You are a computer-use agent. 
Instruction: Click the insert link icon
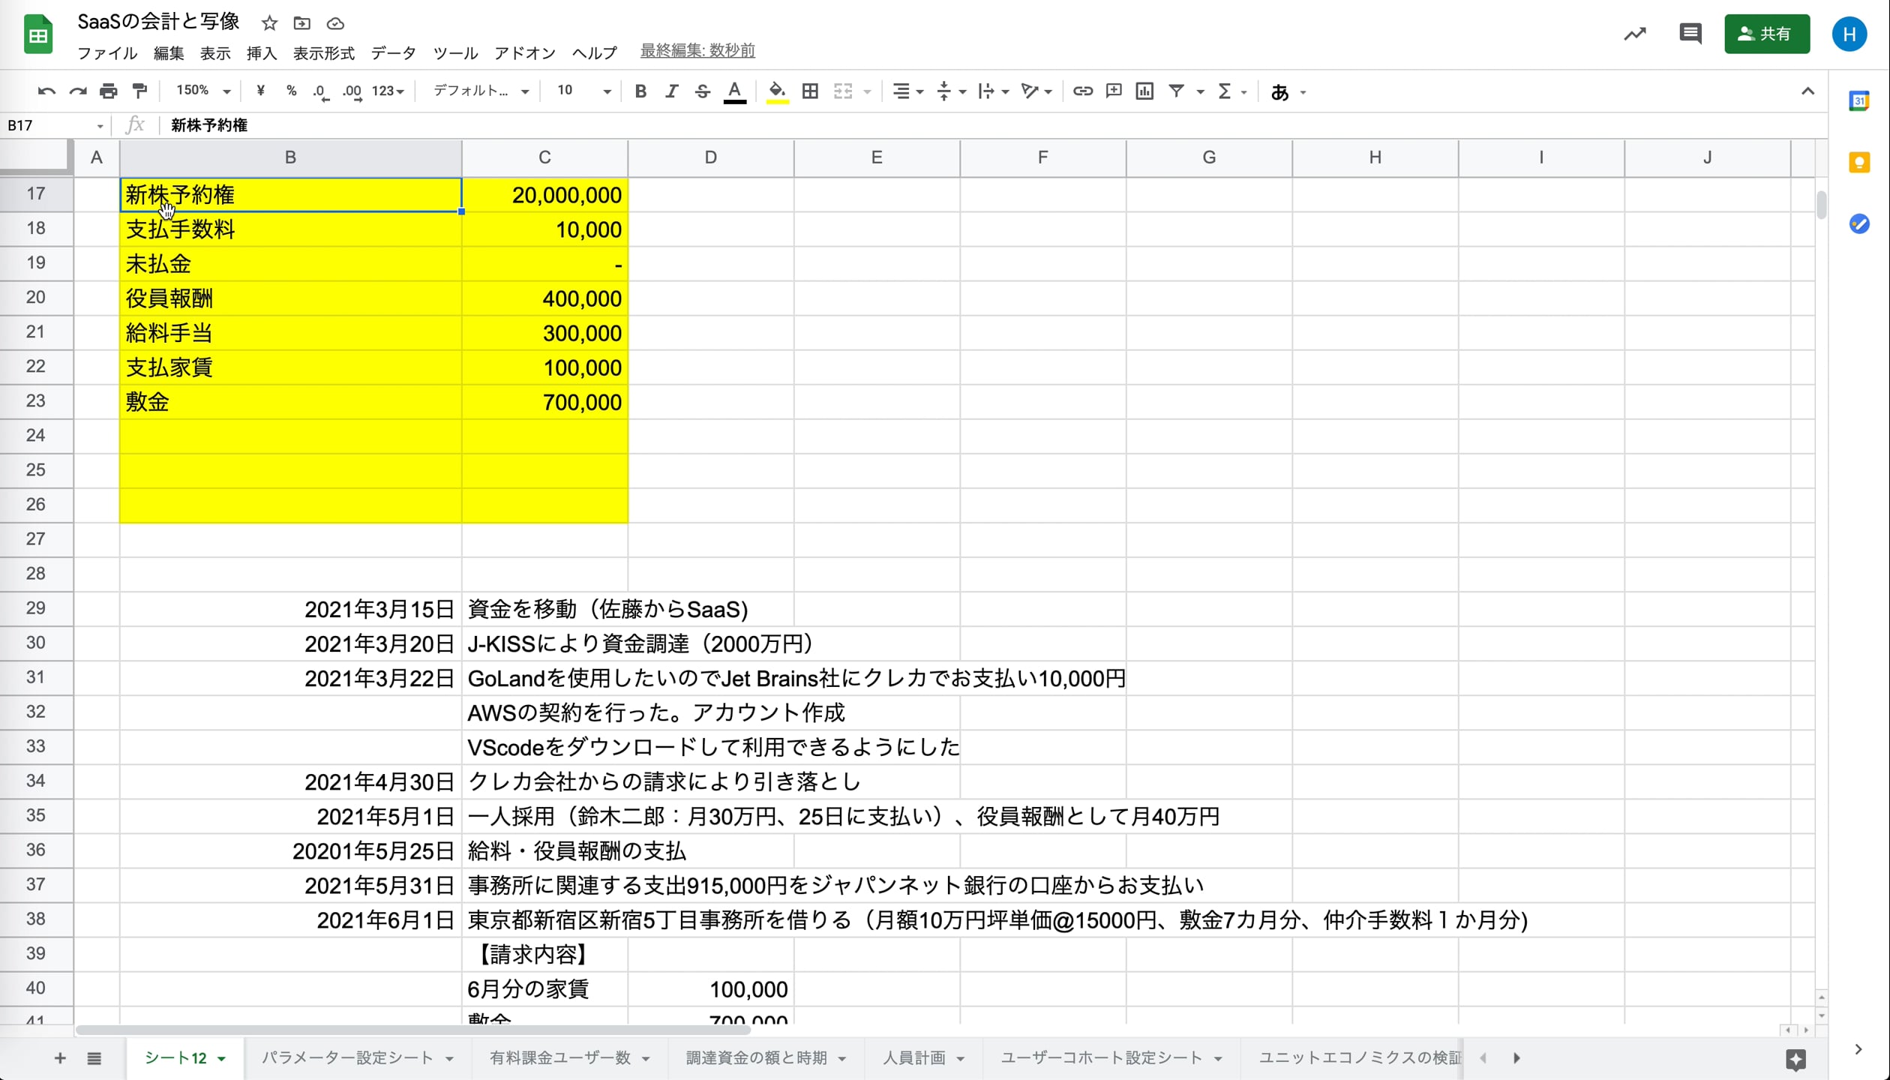[1082, 91]
